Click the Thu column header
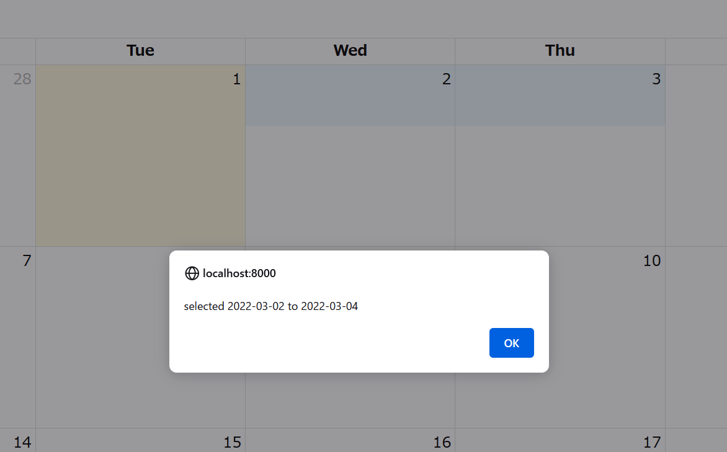Image resolution: width=727 pixels, height=452 pixels. tap(560, 50)
